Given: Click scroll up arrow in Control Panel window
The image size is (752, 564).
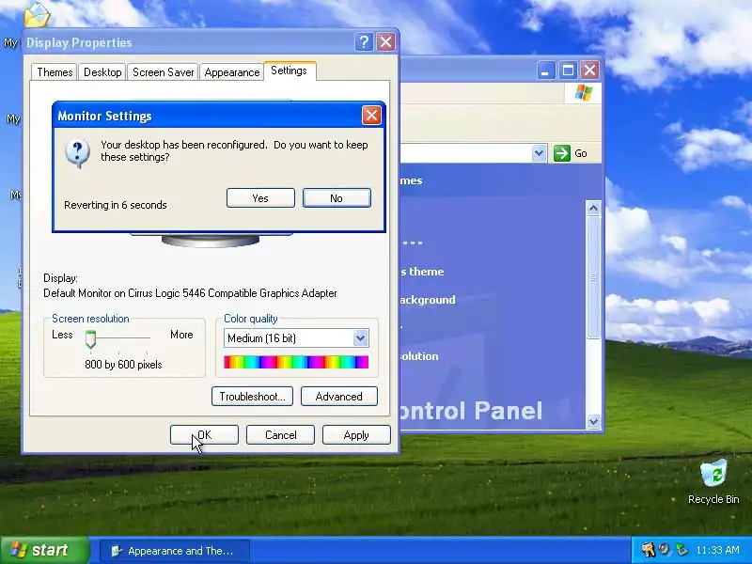Looking at the screenshot, I should tap(593, 208).
